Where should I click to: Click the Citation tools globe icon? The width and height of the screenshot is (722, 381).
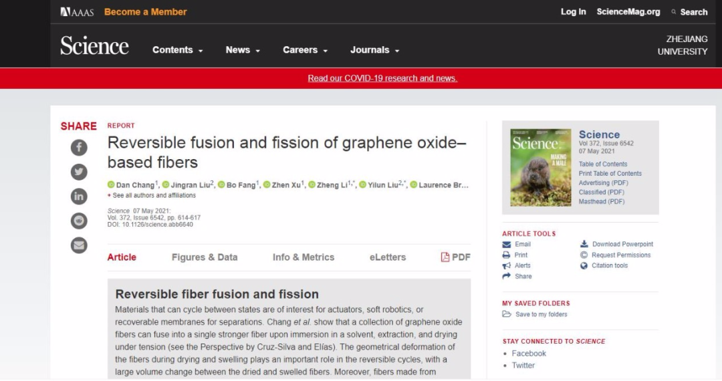coord(584,265)
